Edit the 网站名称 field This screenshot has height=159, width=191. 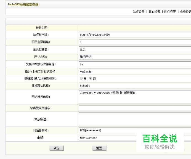coord(135,57)
